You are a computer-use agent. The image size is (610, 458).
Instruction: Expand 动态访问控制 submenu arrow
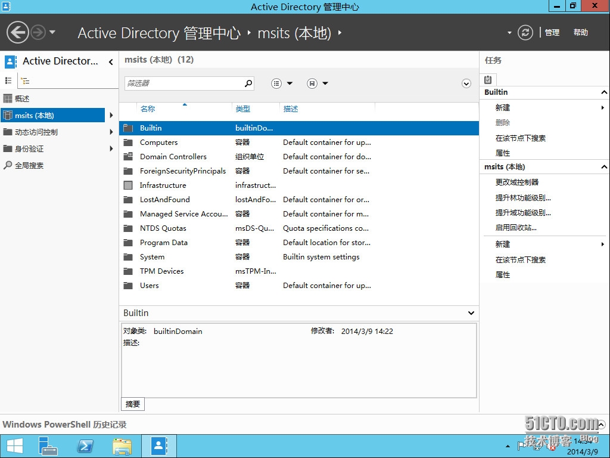tap(111, 132)
